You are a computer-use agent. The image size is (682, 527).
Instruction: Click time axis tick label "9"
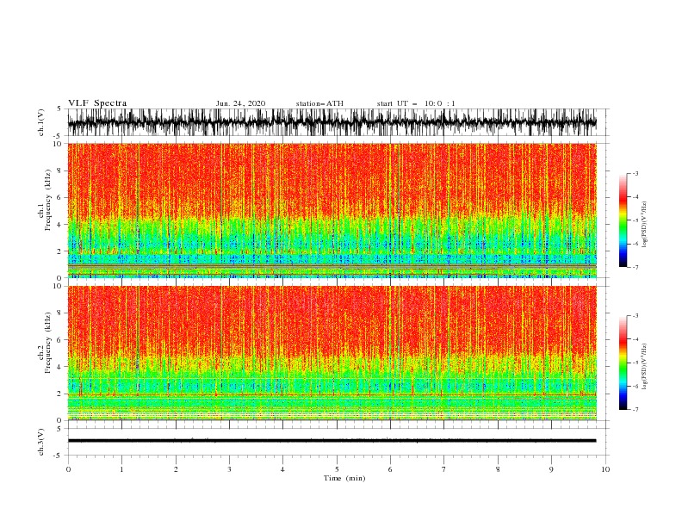[x=551, y=469]
